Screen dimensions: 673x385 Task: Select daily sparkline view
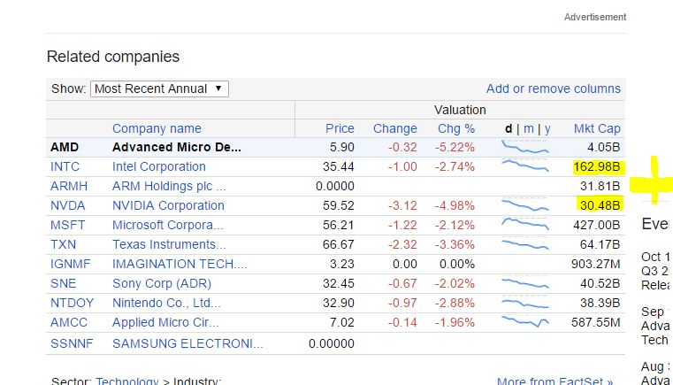point(509,128)
